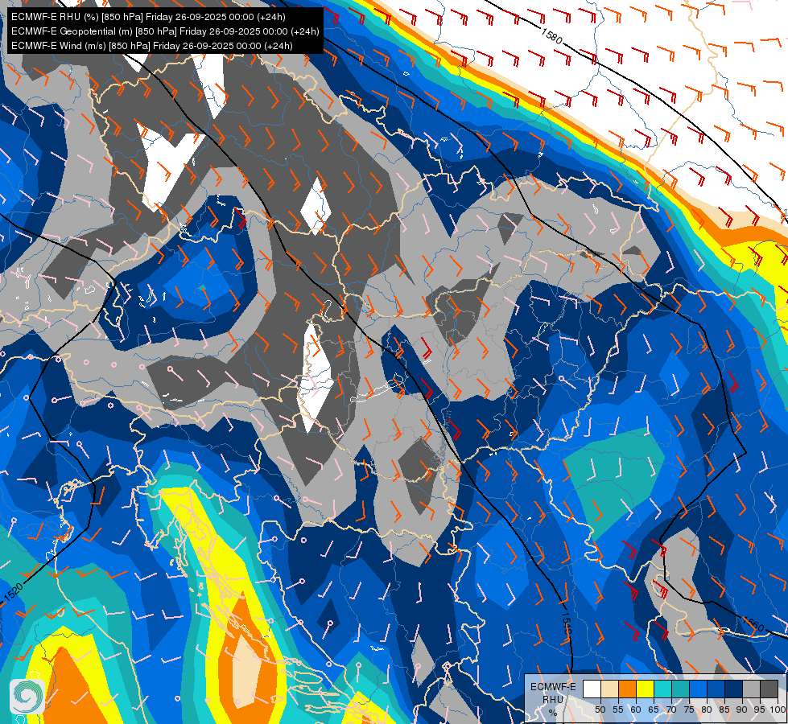Click the legend value 70

671,710
